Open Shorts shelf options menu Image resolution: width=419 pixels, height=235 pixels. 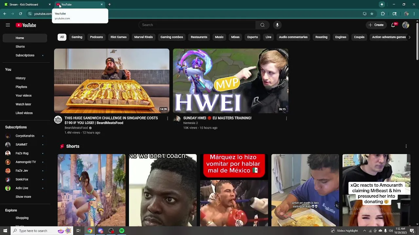coord(406,147)
